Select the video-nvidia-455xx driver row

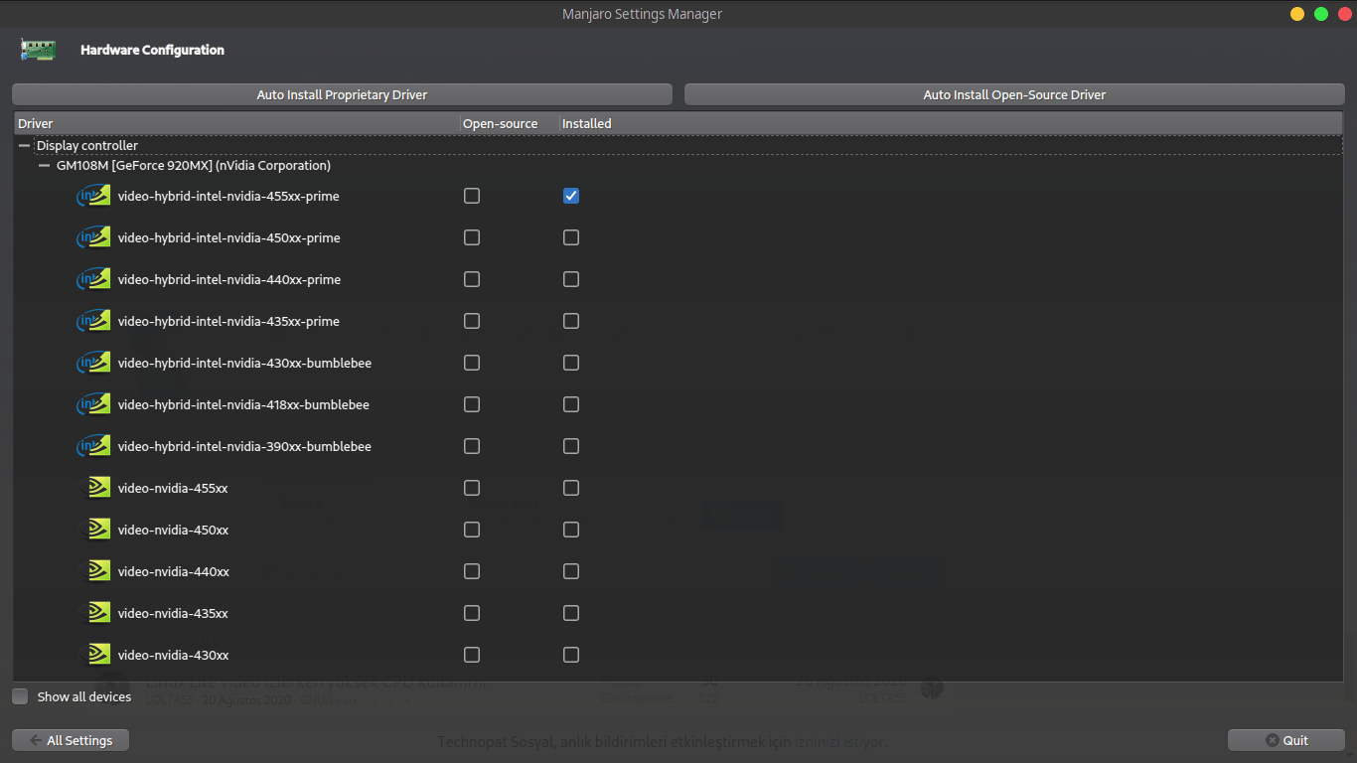pos(678,488)
